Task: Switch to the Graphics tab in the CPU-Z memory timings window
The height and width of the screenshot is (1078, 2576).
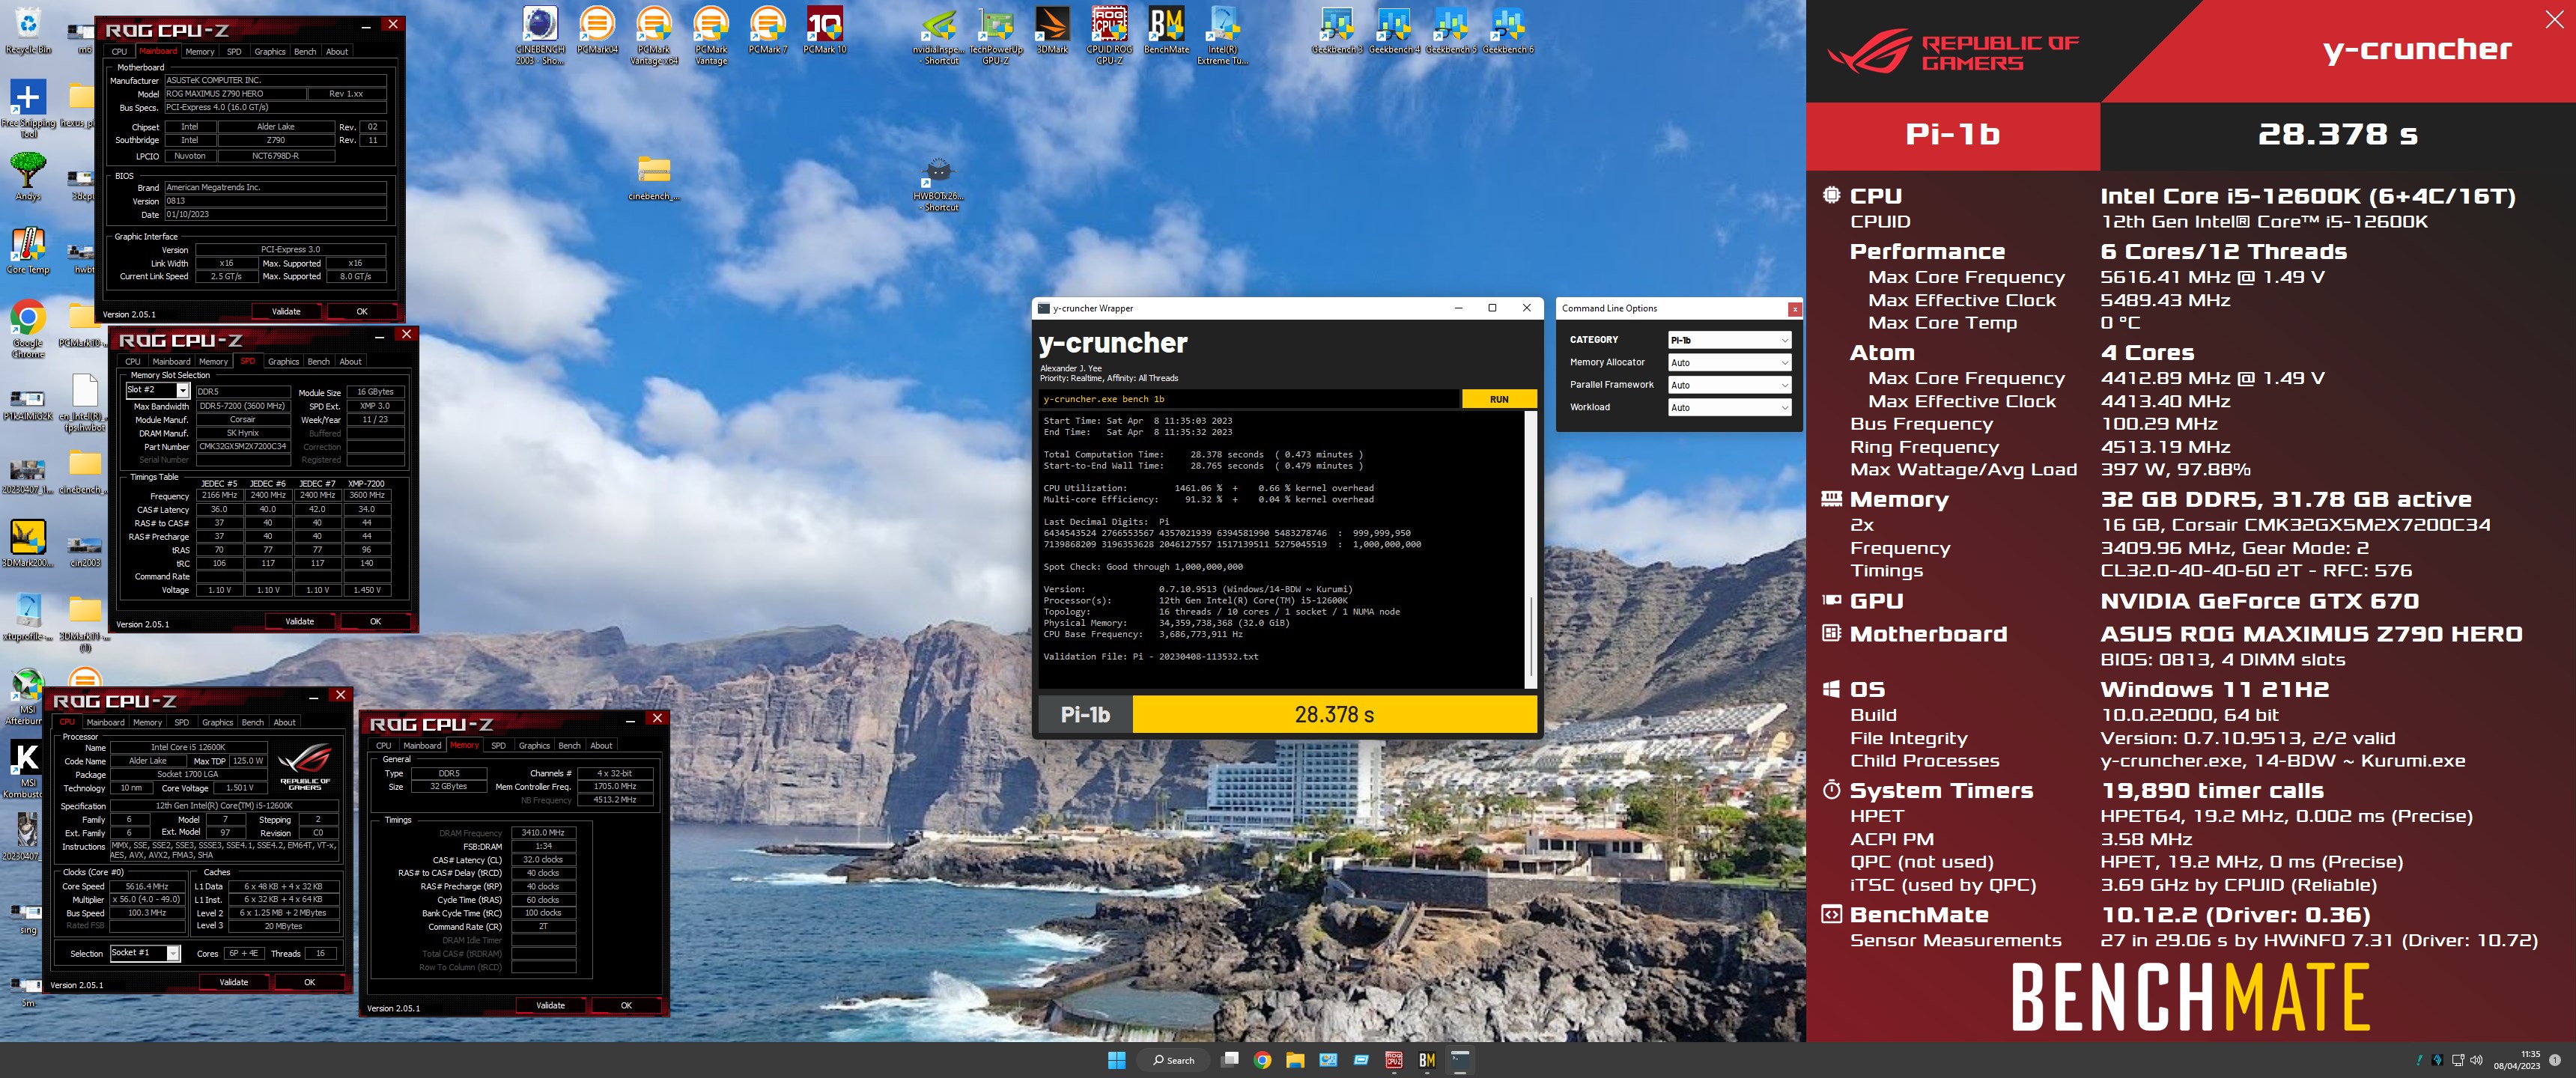Action: [534, 746]
